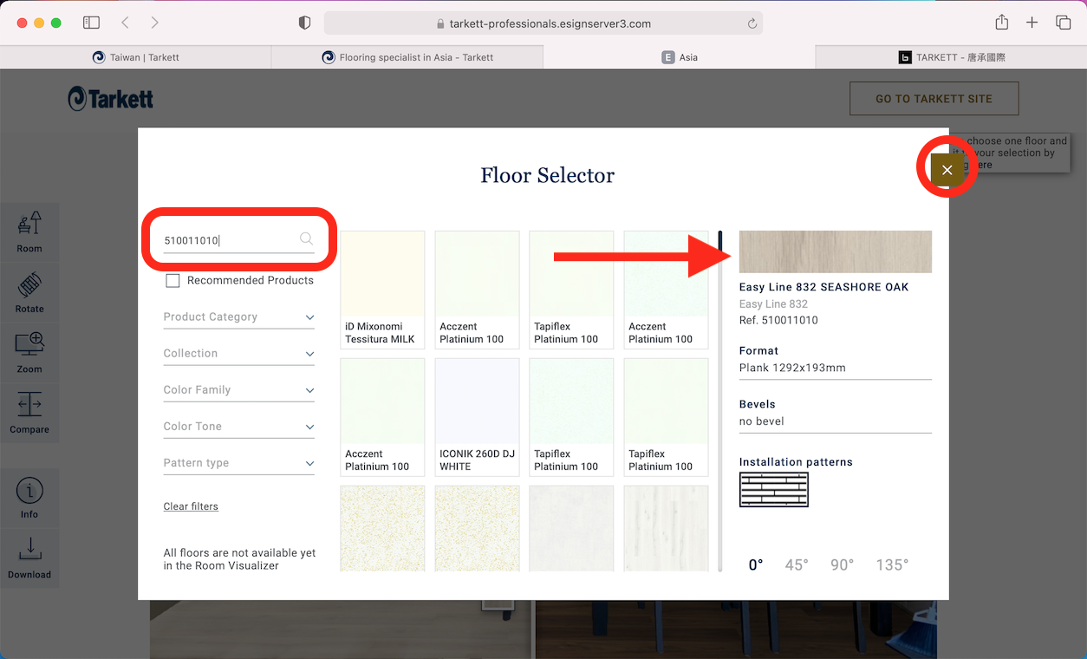Screen dimensions: 1087x659
Task: Reload the page
Action: pyautogui.click(x=752, y=23)
